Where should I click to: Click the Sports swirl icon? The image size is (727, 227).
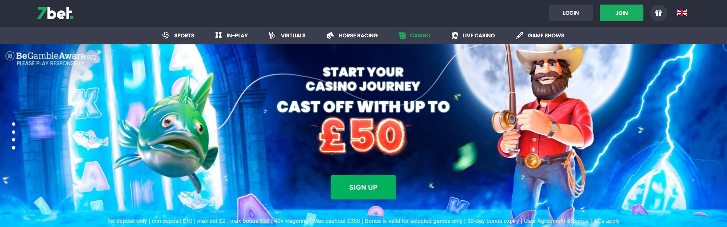166,35
